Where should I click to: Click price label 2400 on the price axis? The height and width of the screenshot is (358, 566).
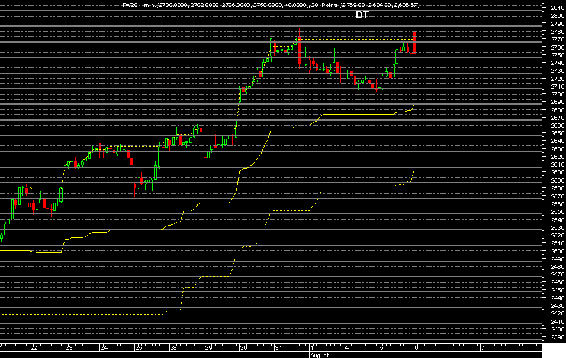(x=558, y=330)
